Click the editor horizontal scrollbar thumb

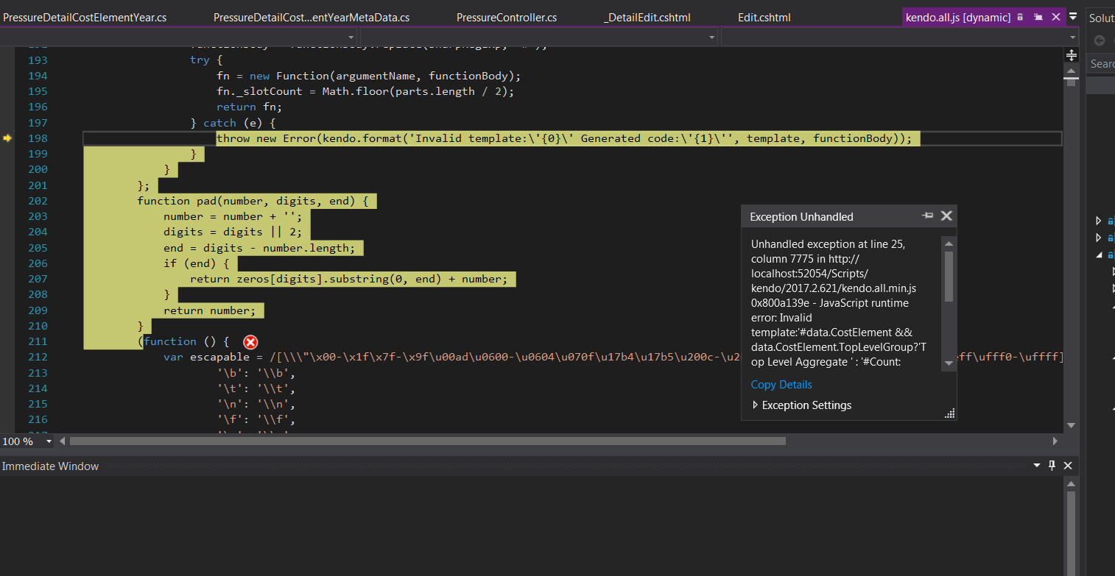[427, 441]
